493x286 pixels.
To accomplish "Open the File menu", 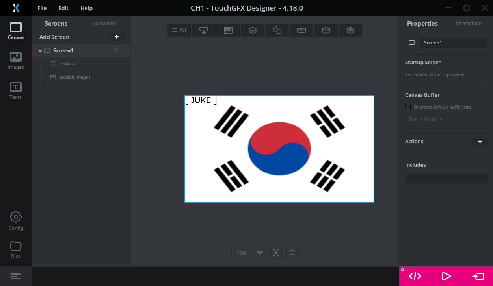I will [x=42, y=8].
